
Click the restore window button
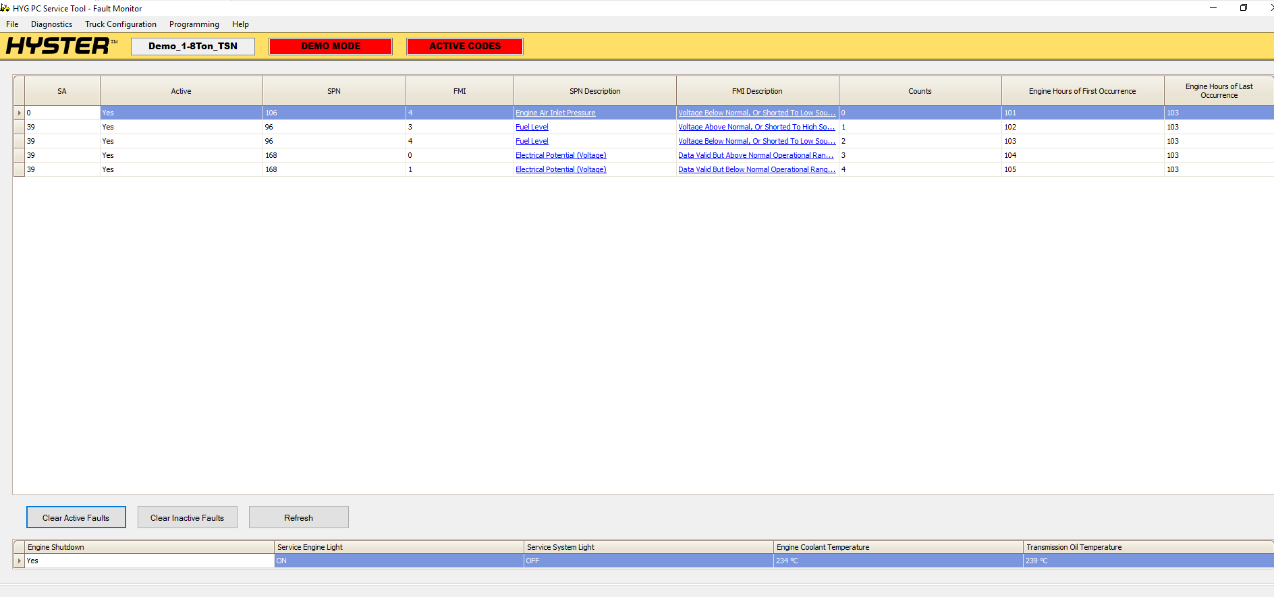[x=1243, y=8]
